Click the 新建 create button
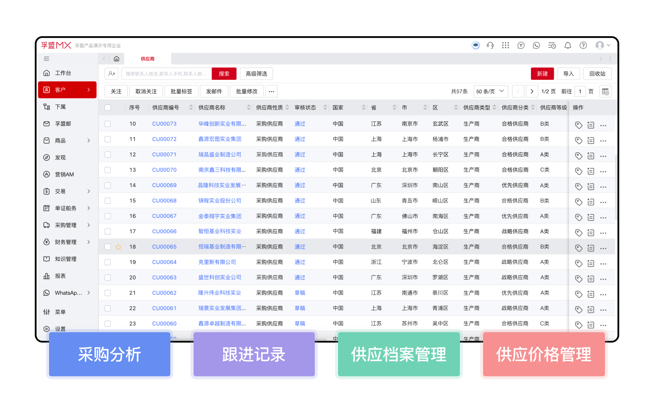 tap(542, 73)
